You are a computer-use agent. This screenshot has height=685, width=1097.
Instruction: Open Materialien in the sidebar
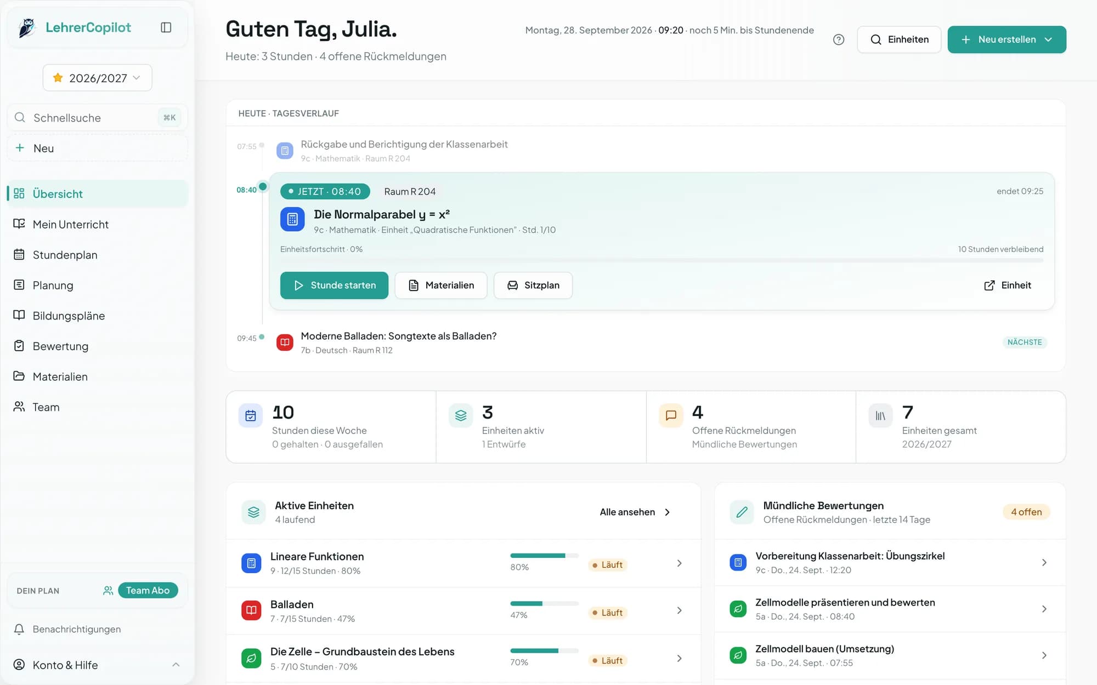pyautogui.click(x=98, y=376)
